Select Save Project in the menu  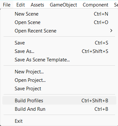tap(59, 89)
